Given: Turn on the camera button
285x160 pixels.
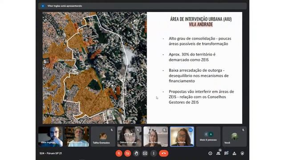Looking at the screenshot, I should 128,153.
